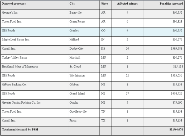Select the Turkey Valley Farms cell
Viewport: 185px width, 136px height.
[x=14, y=58]
